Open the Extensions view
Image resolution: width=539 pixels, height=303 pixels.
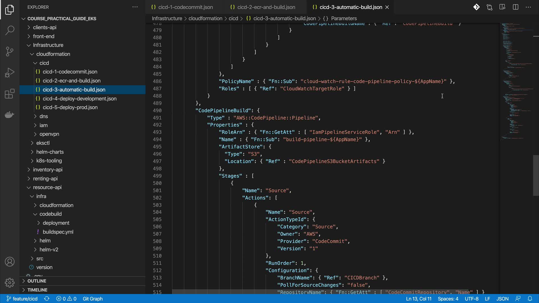click(10, 94)
